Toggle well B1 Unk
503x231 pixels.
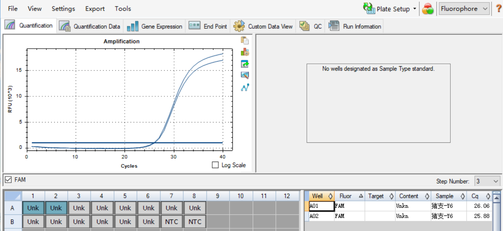click(33, 222)
